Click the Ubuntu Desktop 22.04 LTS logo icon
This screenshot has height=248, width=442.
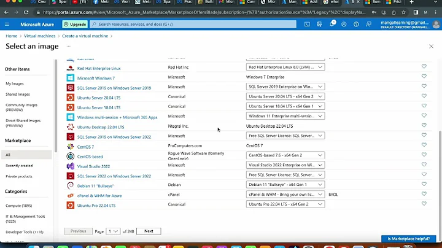pos(70,127)
